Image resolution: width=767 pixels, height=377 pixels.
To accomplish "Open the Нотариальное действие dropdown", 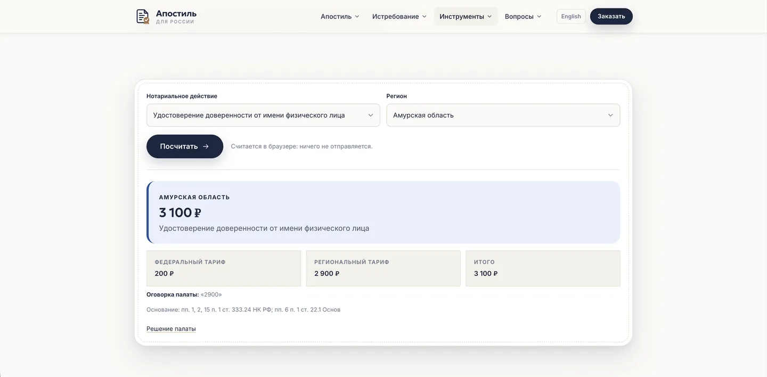I will point(263,115).
